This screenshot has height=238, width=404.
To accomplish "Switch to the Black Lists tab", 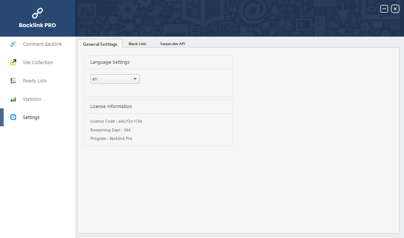I will pos(137,44).
